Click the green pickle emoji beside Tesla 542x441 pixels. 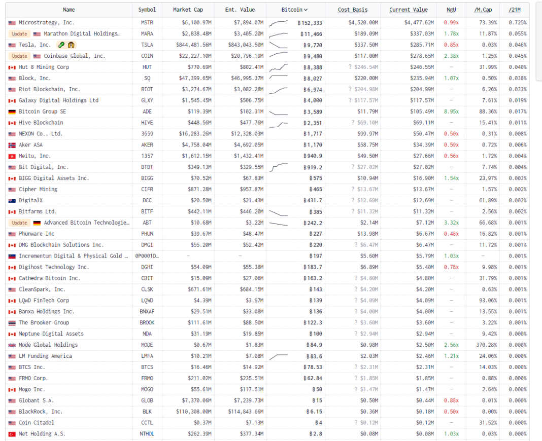coord(61,45)
